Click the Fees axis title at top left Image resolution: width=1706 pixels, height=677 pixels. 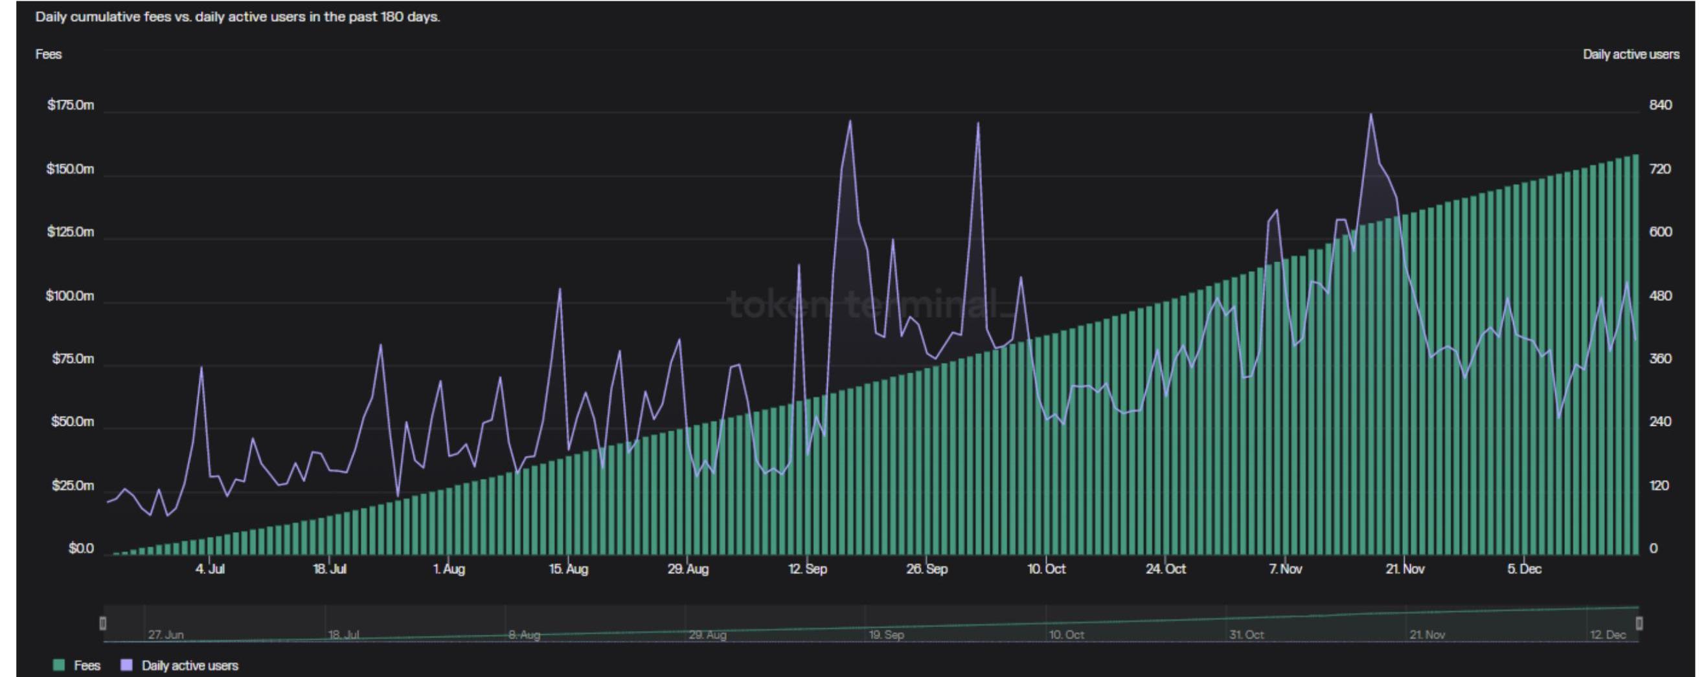tap(49, 54)
